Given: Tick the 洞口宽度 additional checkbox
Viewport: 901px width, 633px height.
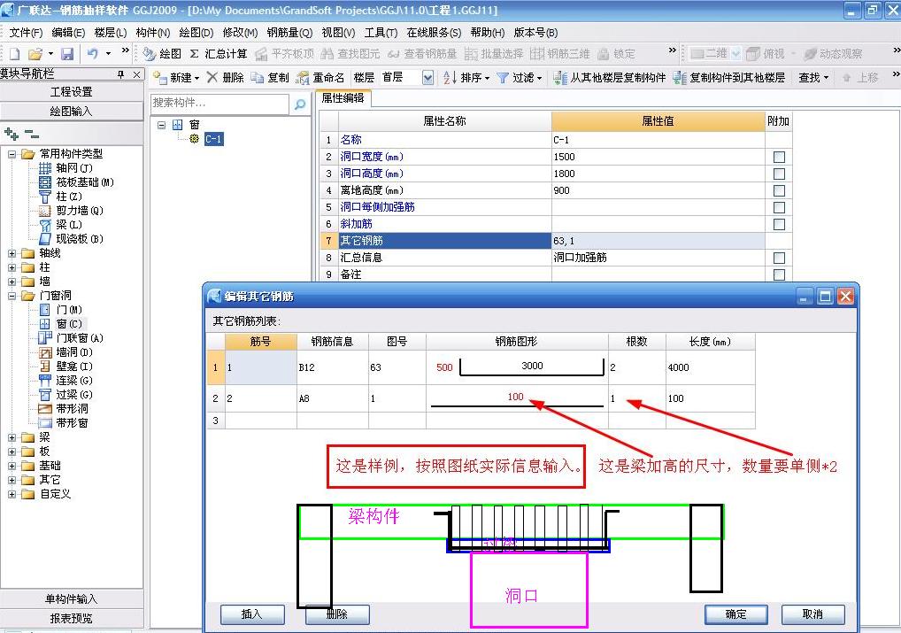Looking at the screenshot, I should (779, 157).
